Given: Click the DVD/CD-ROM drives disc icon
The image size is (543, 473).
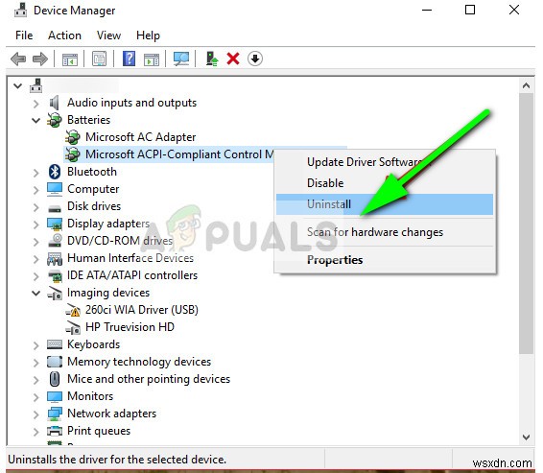Looking at the screenshot, I should (x=55, y=241).
